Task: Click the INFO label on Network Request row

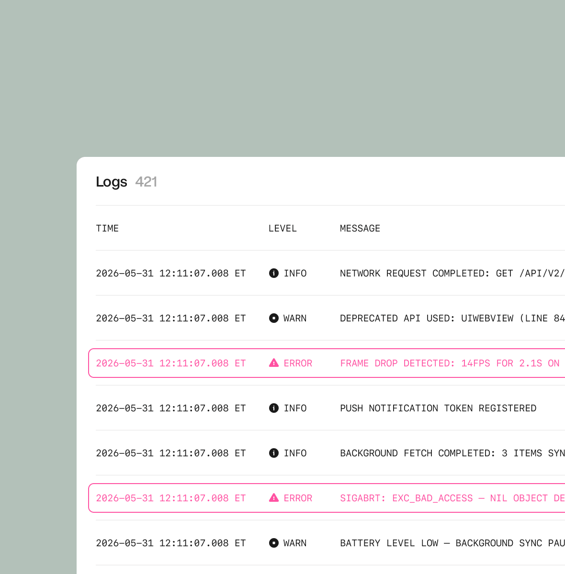Action: click(x=295, y=273)
